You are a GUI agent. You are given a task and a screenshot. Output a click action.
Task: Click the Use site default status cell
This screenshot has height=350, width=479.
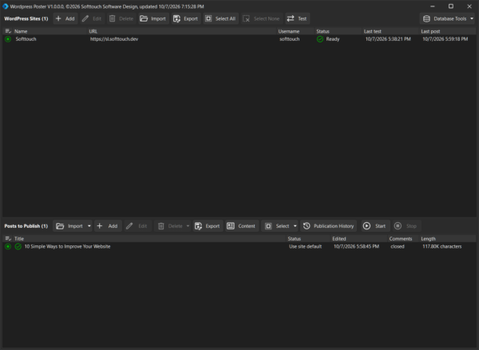click(305, 246)
